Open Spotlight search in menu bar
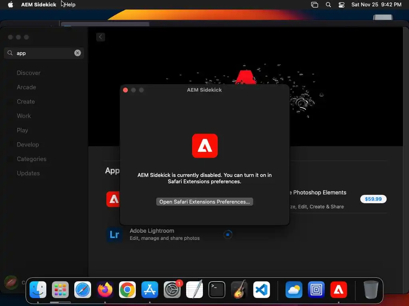The image size is (409, 306). (x=328, y=5)
